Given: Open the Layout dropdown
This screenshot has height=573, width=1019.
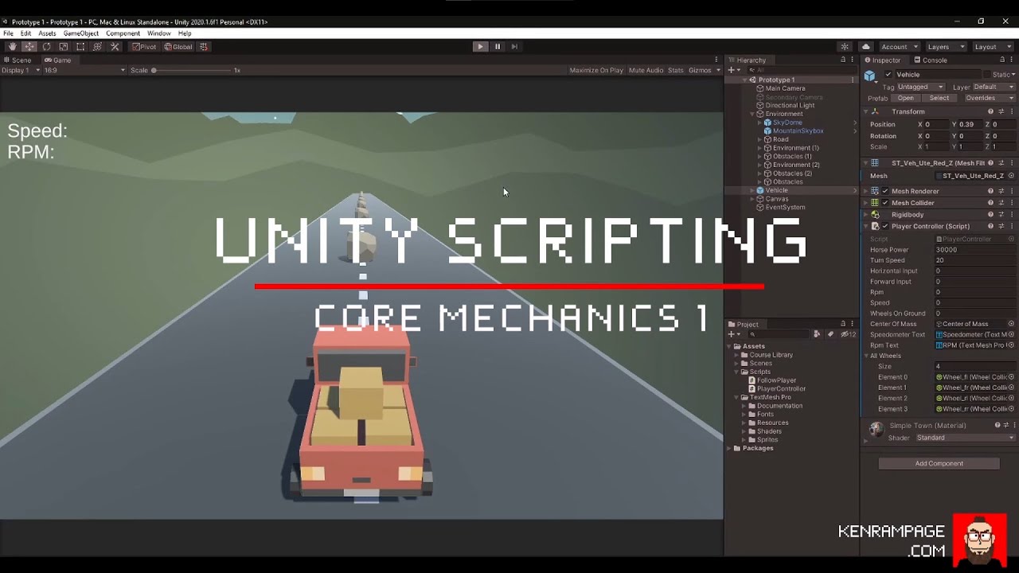Looking at the screenshot, I should (992, 47).
